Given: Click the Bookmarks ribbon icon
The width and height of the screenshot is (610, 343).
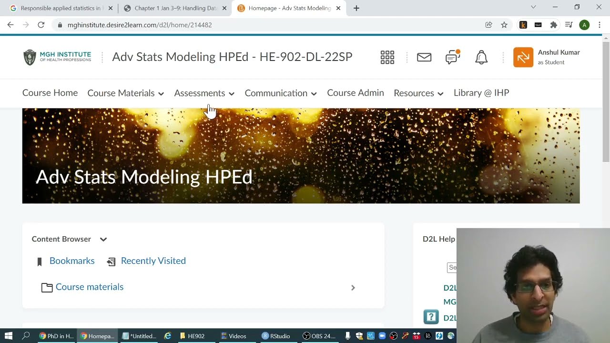Looking at the screenshot, I should click(x=40, y=262).
